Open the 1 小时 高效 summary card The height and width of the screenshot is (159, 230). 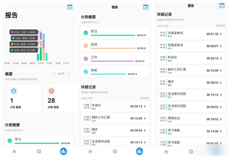(24, 98)
